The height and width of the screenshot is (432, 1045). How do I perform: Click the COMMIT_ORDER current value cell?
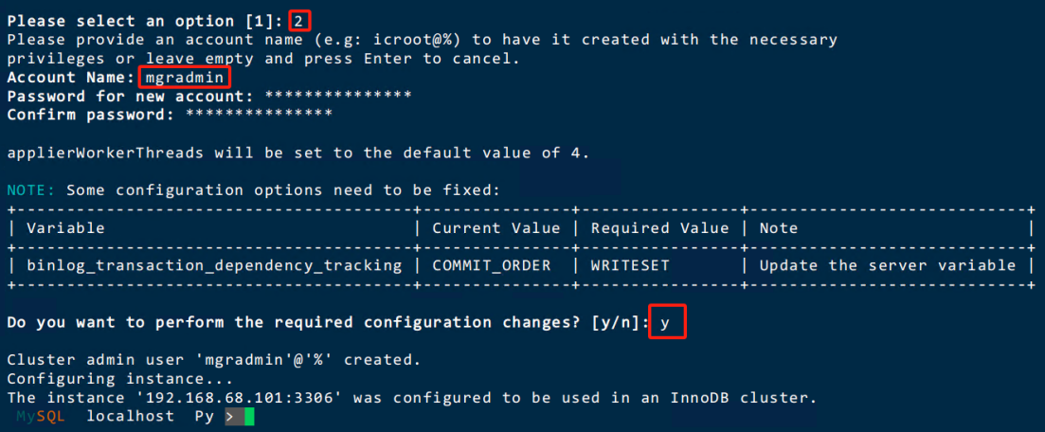coord(491,265)
